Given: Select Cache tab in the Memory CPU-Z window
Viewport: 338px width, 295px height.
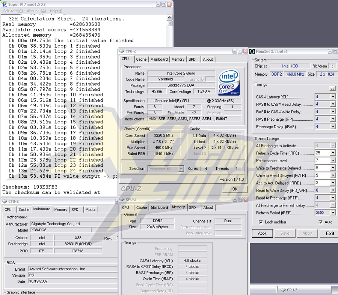Looking at the screenshot, I should 142,208.
